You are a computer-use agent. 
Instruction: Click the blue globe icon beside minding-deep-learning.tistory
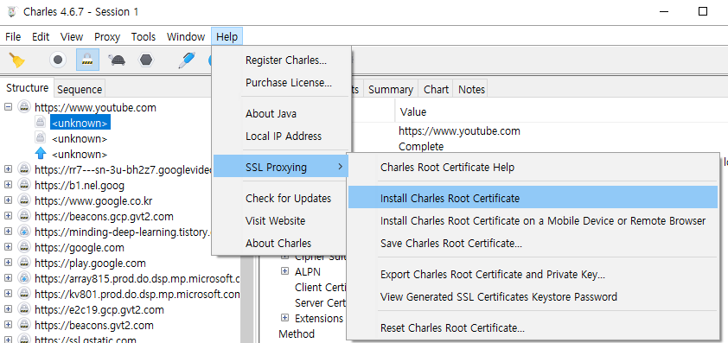click(x=23, y=232)
